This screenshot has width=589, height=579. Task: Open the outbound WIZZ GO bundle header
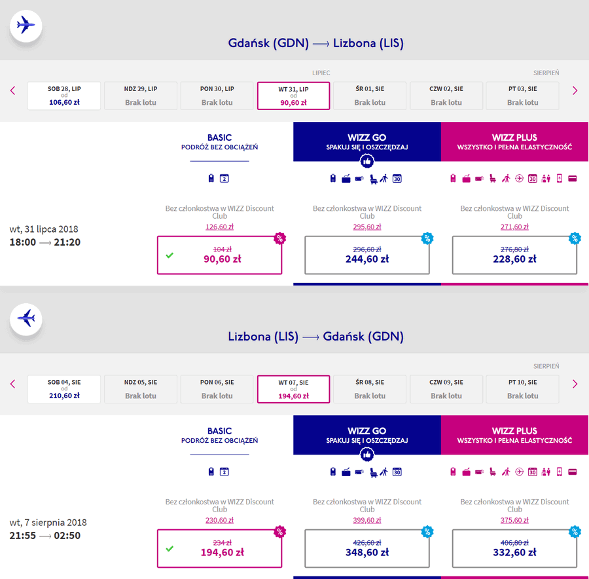[367, 141]
